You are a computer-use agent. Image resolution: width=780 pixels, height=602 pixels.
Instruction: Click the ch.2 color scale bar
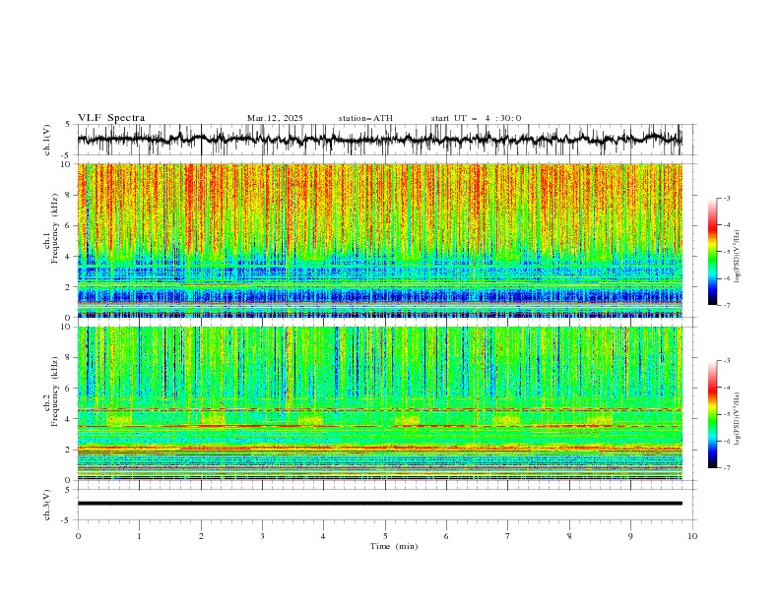coord(712,414)
